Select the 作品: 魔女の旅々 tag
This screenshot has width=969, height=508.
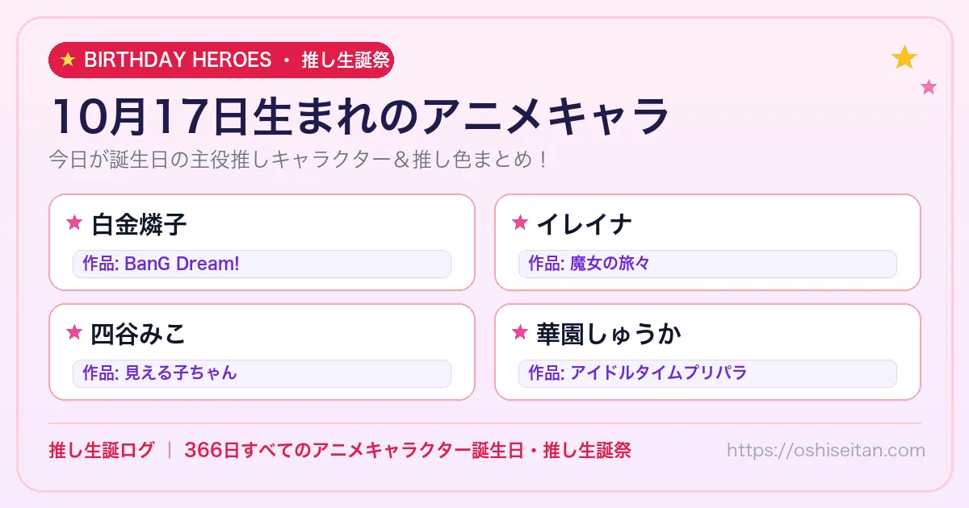707,264
